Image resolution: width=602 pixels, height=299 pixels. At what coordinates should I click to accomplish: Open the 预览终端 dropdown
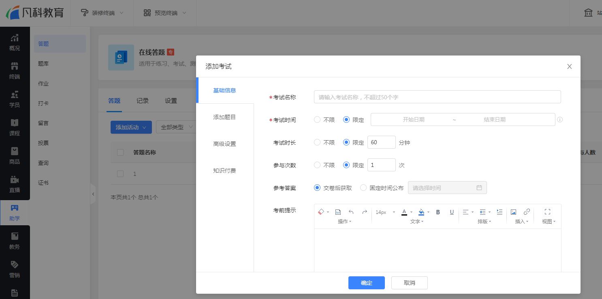[165, 13]
